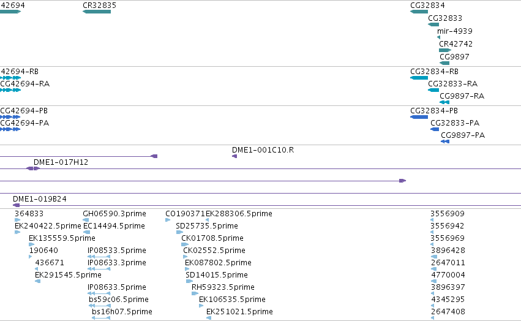Click the CG42694-PB protein label
This screenshot has height=321, width=521.
pyautogui.click(x=24, y=111)
